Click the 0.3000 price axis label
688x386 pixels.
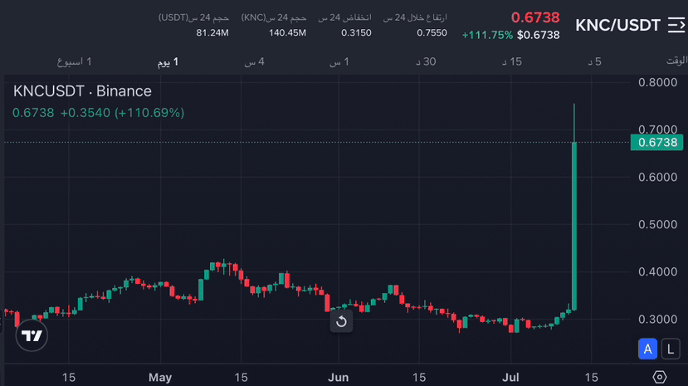click(x=658, y=320)
